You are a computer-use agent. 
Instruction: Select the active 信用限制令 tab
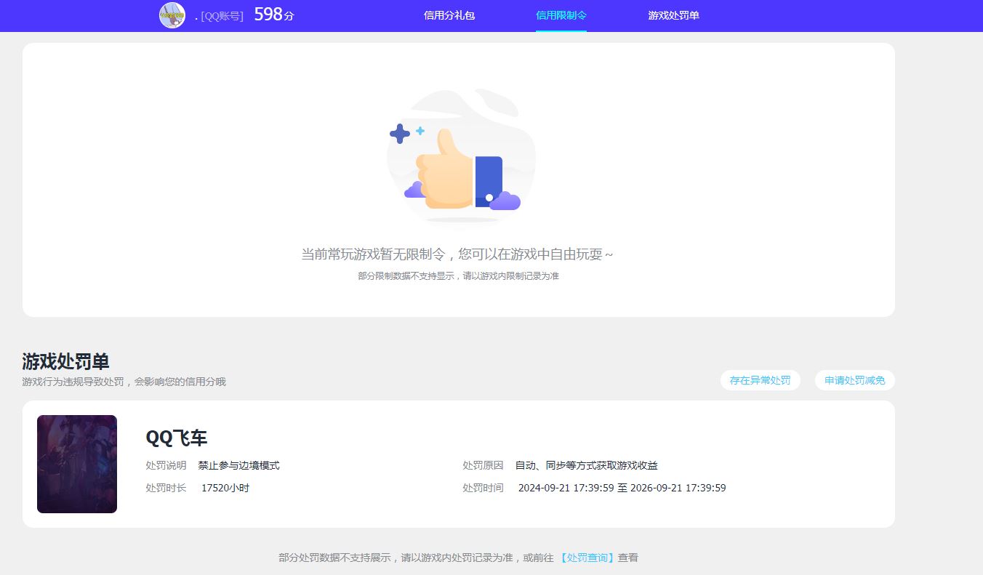pyautogui.click(x=561, y=15)
